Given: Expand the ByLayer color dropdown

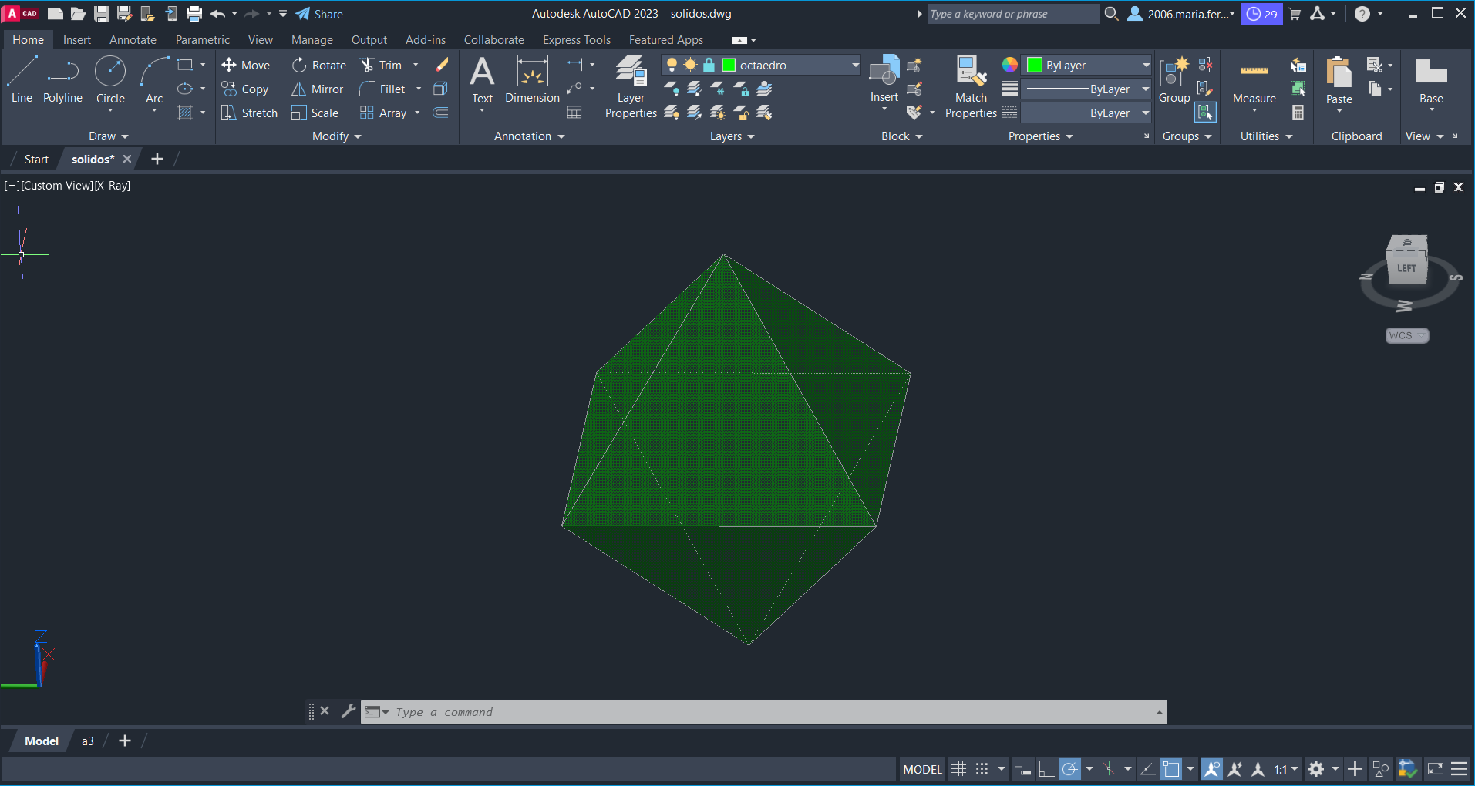Looking at the screenshot, I should tap(1145, 65).
